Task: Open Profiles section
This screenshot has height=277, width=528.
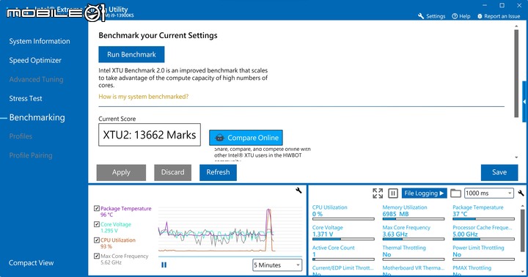Action: tap(21, 136)
